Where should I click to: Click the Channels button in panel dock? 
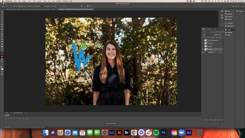(230, 32)
